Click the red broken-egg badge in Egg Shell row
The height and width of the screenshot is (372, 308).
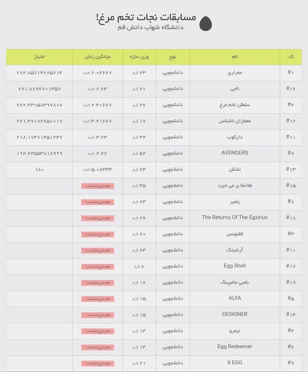pyautogui.click(x=98, y=267)
